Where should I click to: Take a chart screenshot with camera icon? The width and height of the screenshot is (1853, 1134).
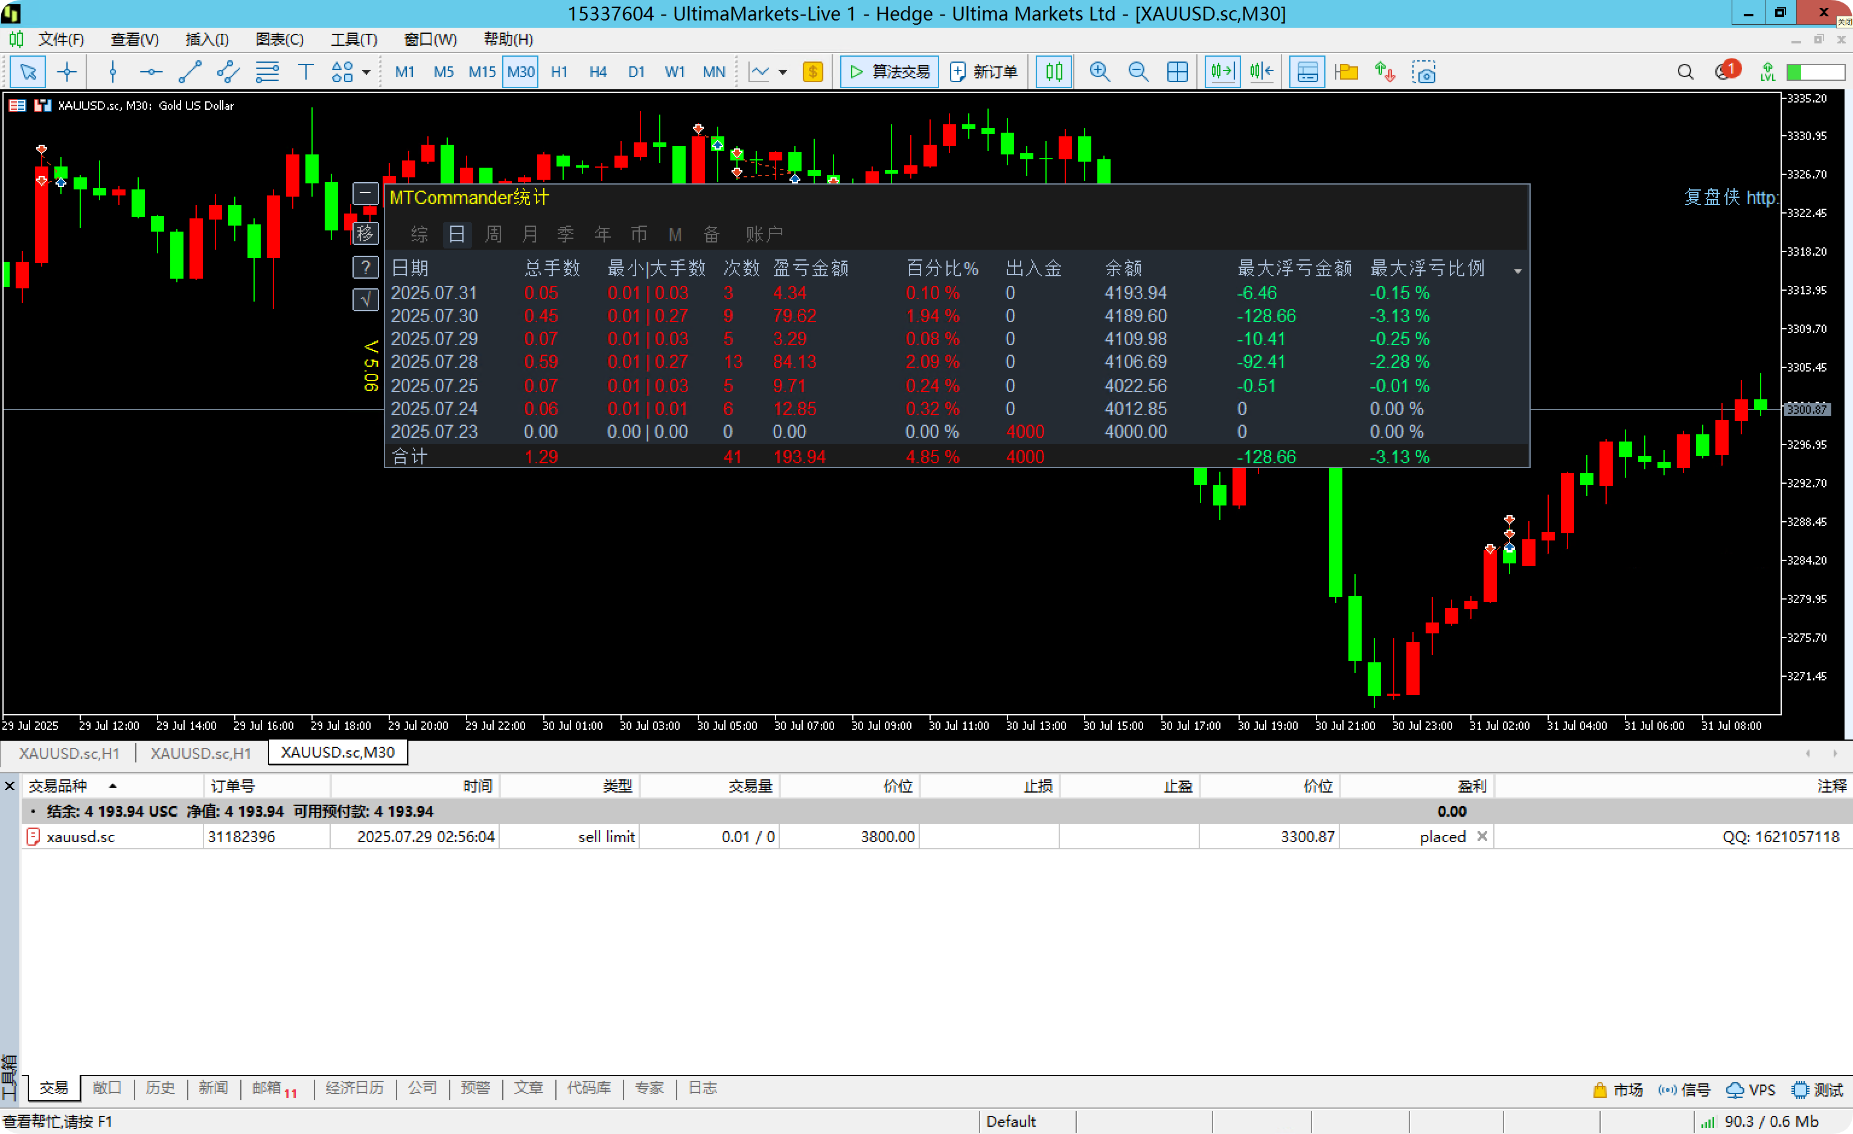1424,72
